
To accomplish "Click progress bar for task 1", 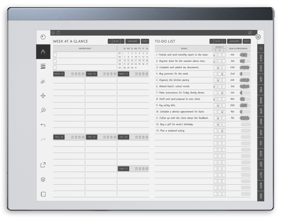I will click(245, 55).
